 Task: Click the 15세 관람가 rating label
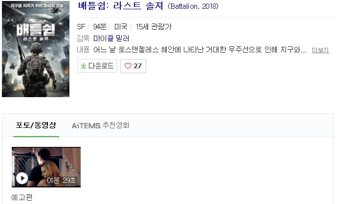(154, 27)
